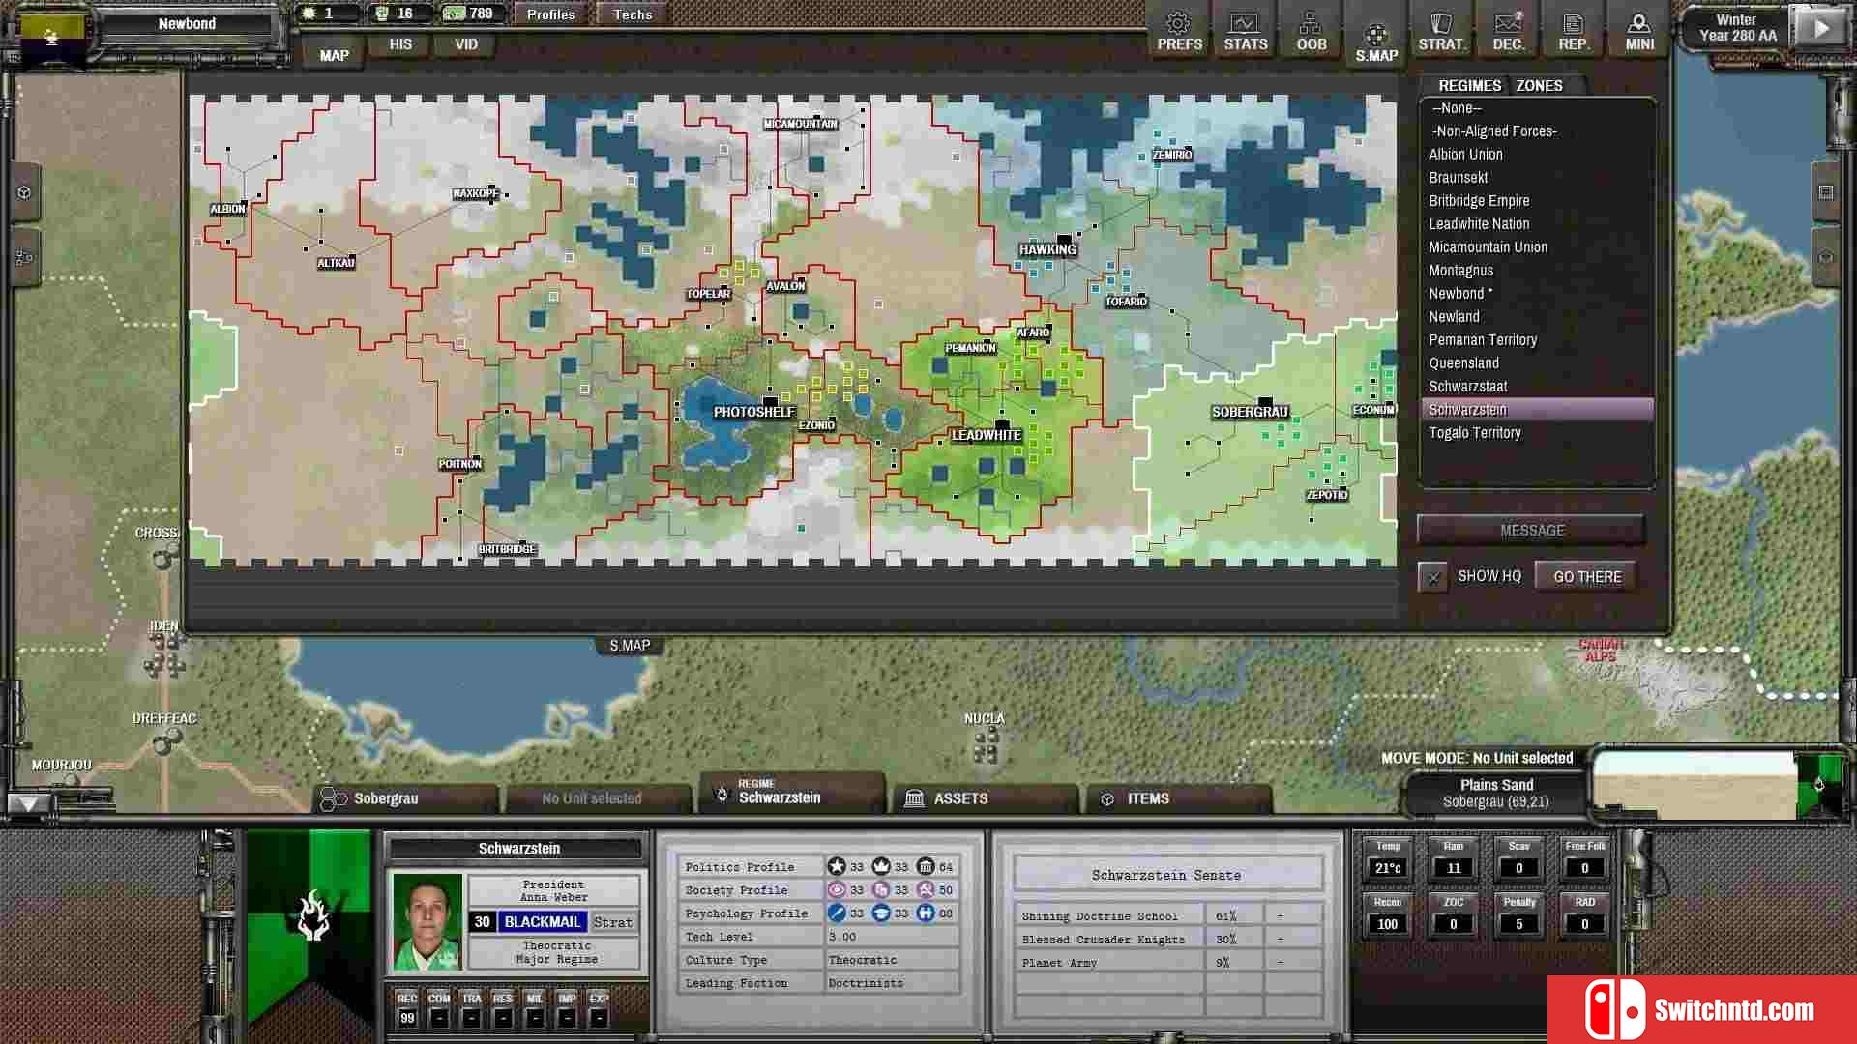Click the credits money counter showing 789

[x=469, y=14]
